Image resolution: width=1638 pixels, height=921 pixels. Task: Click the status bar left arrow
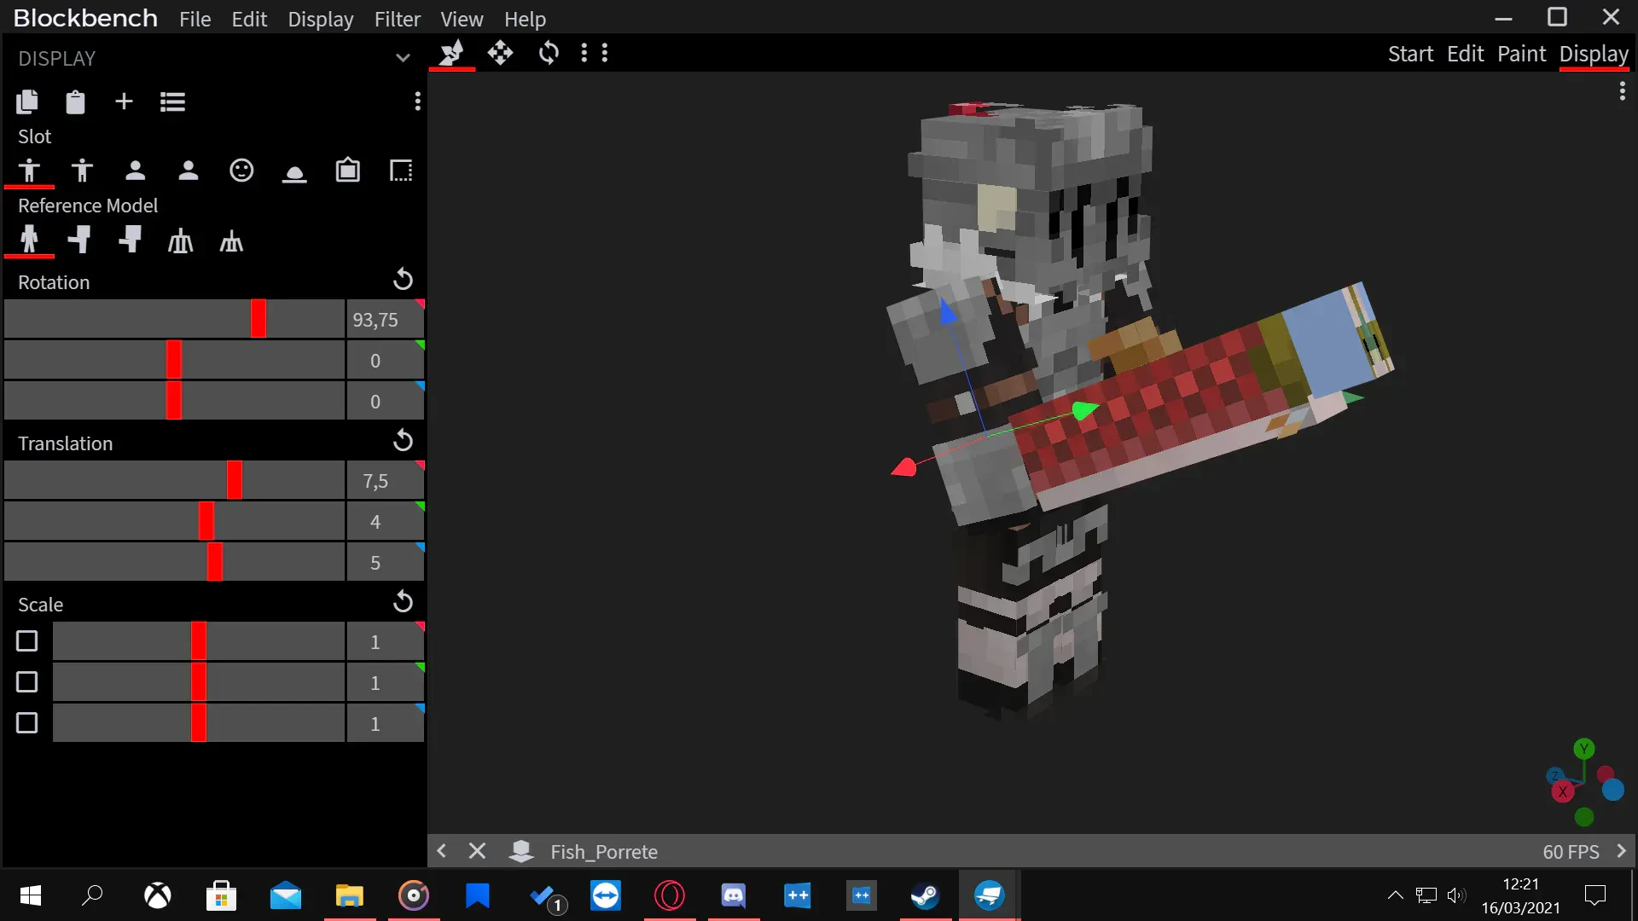point(442,851)
